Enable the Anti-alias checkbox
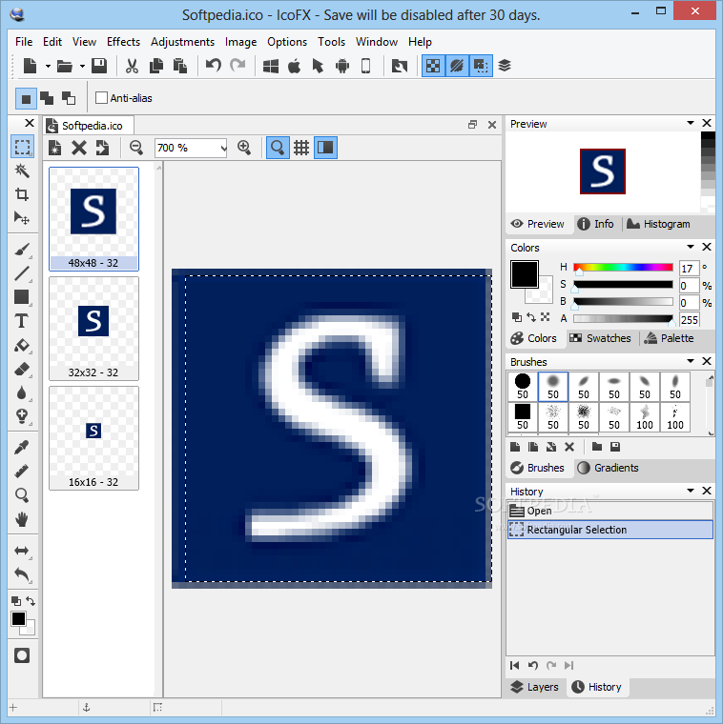 (x=101, y=98)
